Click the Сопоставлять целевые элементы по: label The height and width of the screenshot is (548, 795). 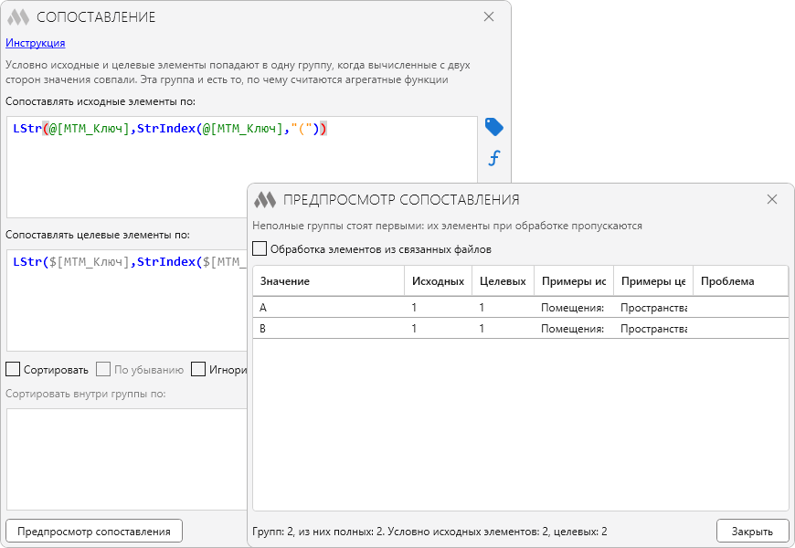[x=98, y=235]
